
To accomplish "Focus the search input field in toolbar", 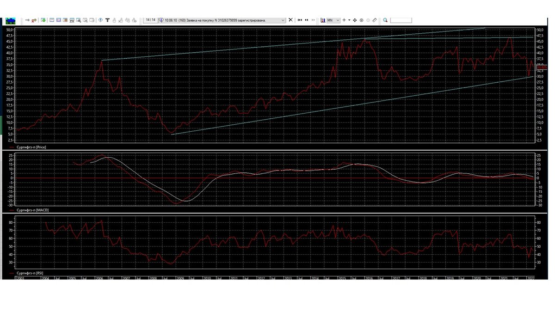I will coord(401,20).
